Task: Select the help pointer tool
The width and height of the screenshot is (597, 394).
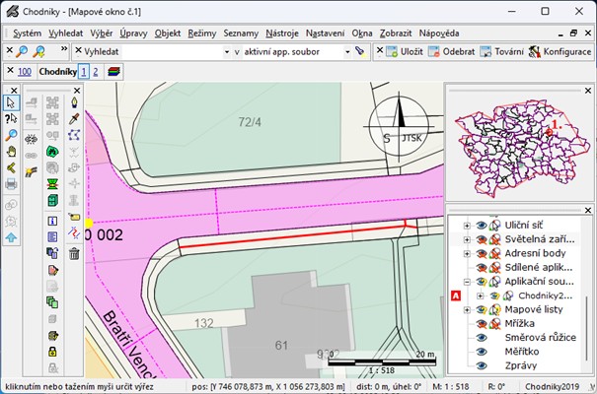Action: click(x=11, y=119)
